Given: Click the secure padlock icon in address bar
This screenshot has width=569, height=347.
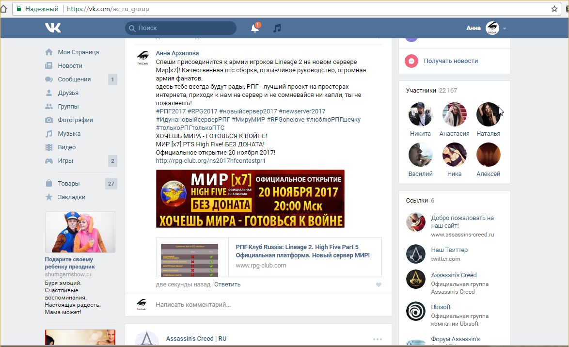Looking at the screenshot, I should tap(19, 9).
